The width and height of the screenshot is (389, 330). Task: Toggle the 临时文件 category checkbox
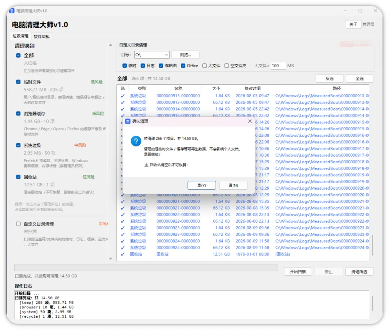18,82
